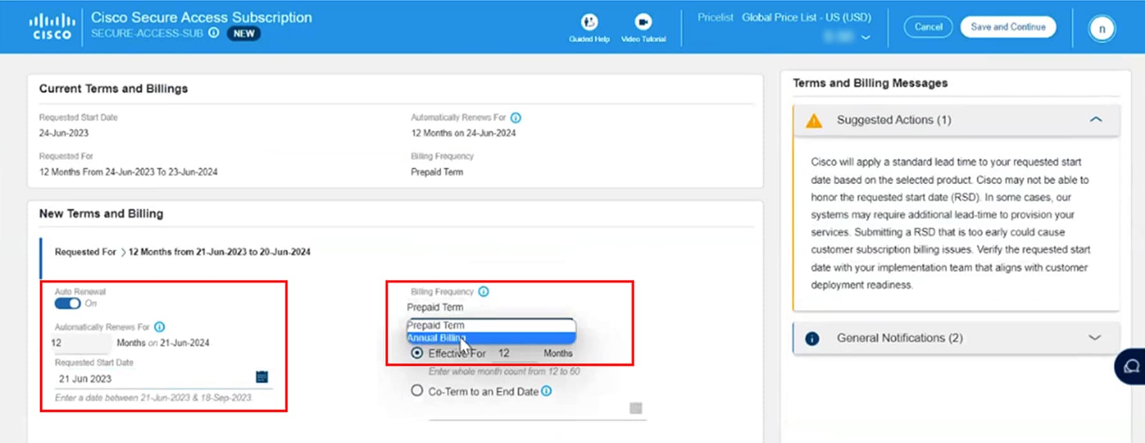Select Co-Term to an End Date radio
This screenshot has height=443, width=1145.
417,390
